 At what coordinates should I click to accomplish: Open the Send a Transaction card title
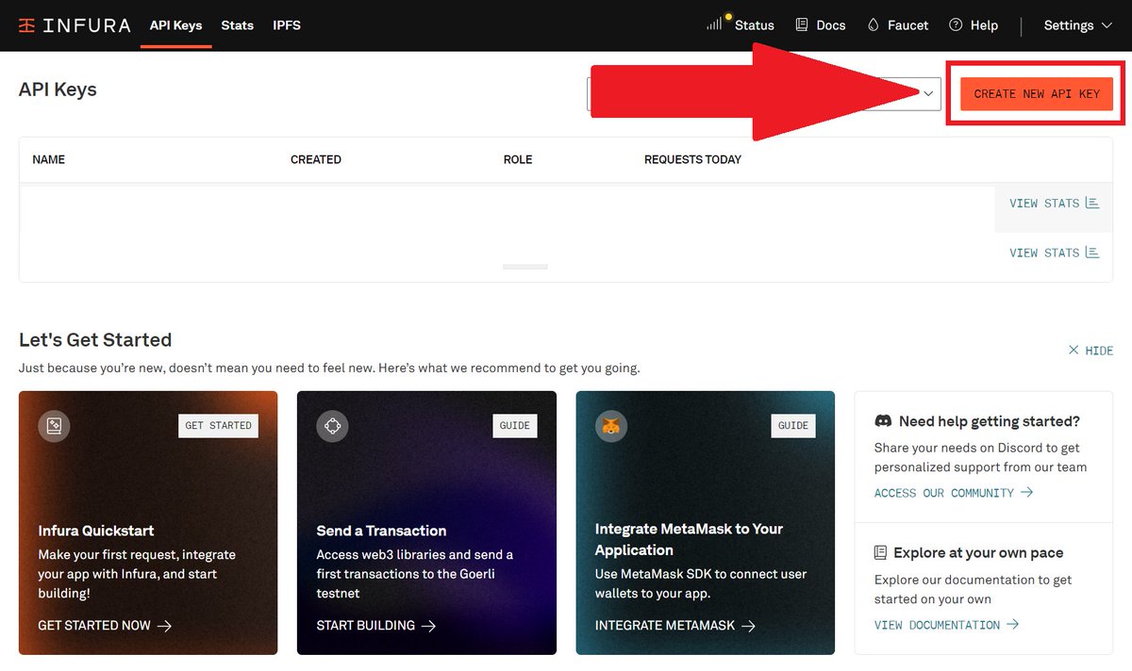(x=381, y=531)
